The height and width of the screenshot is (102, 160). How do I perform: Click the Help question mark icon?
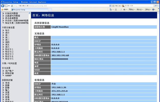[x=153, y=9]
